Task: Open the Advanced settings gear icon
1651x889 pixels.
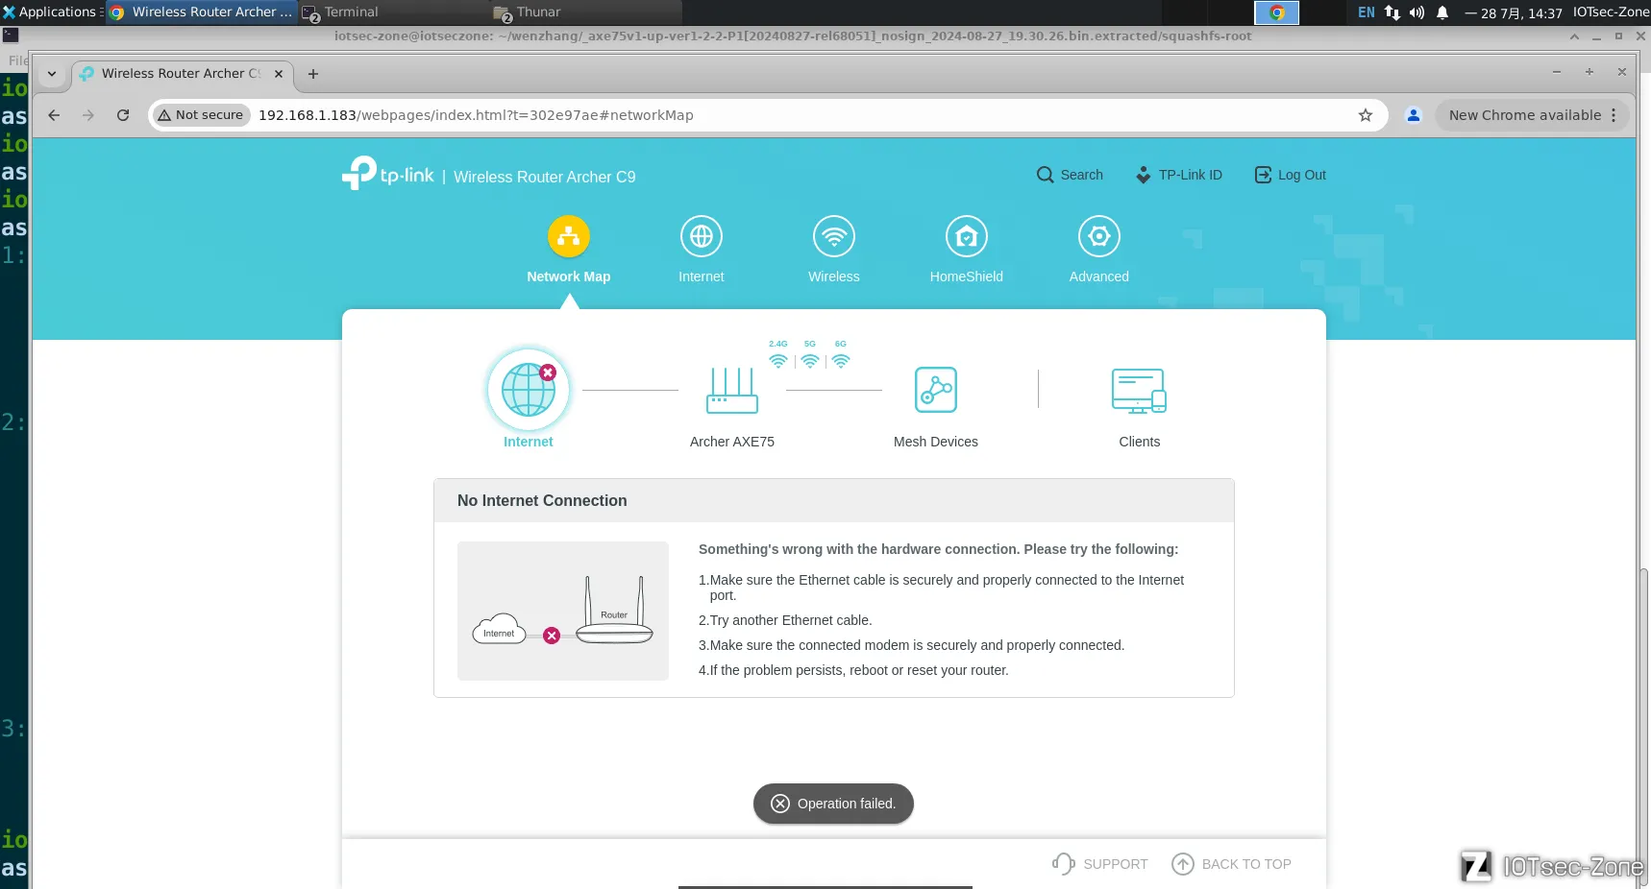Action: coord(1098,236)
